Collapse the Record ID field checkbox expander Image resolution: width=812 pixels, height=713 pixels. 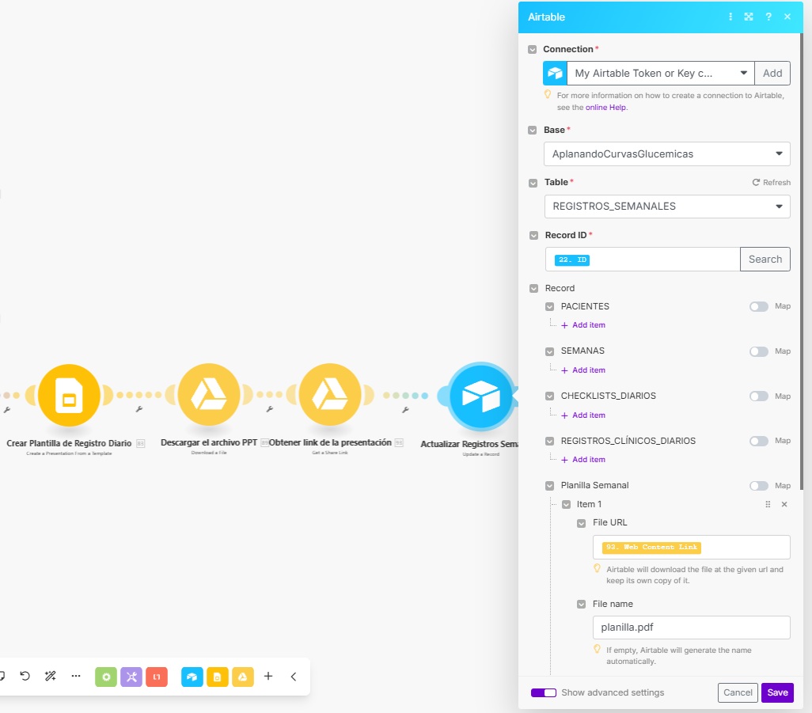tap(533, 236)
